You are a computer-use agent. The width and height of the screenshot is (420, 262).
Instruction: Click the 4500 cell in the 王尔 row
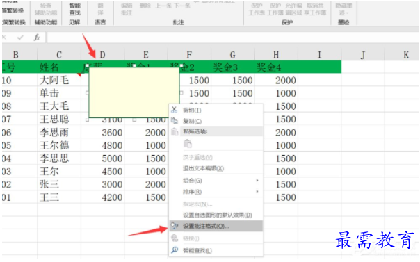pyautogui.click(x=103, y=171)
